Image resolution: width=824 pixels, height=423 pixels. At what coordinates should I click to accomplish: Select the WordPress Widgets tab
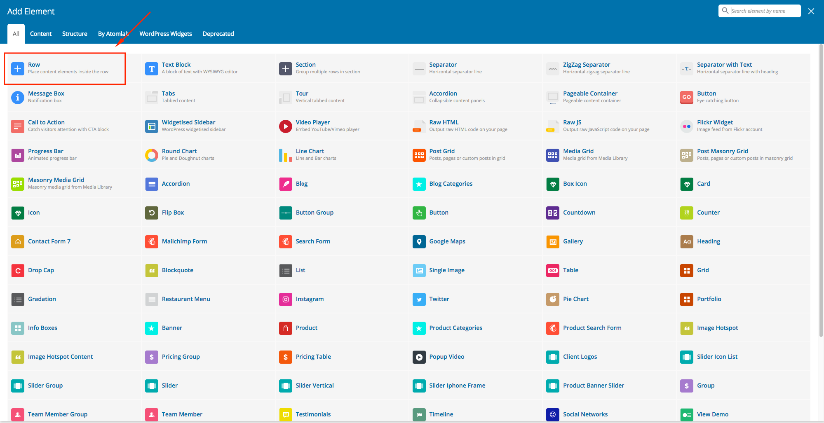pos(166,34)
